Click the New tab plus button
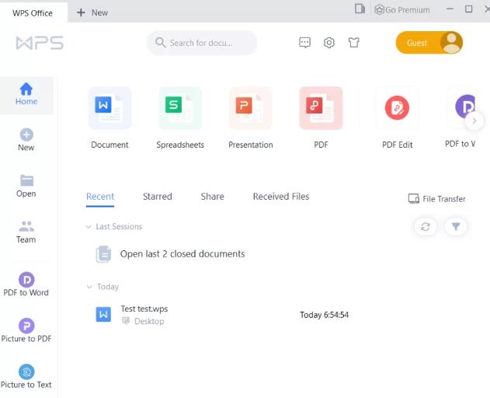 point(92,12)
